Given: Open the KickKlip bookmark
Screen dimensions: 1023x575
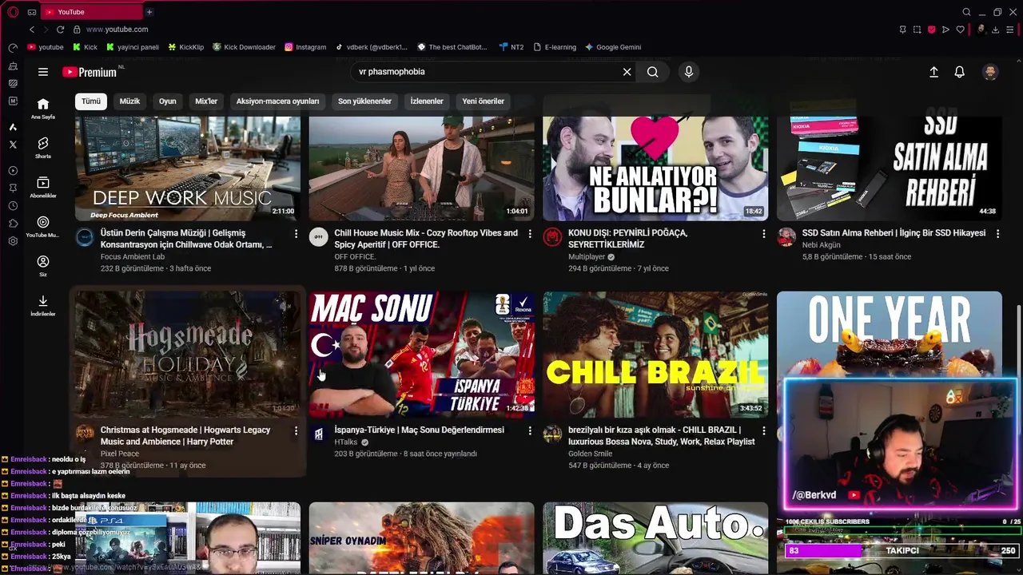Looking at the screenshot, I should pos(186,47).
